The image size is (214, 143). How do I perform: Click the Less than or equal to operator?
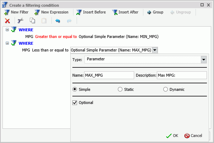pyautogui.click(x=50, y=50)
